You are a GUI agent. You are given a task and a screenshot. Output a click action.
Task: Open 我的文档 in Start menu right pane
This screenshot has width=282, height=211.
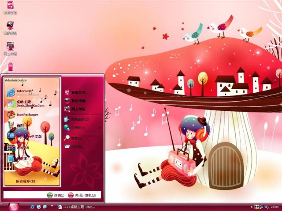tap(75, 93)
